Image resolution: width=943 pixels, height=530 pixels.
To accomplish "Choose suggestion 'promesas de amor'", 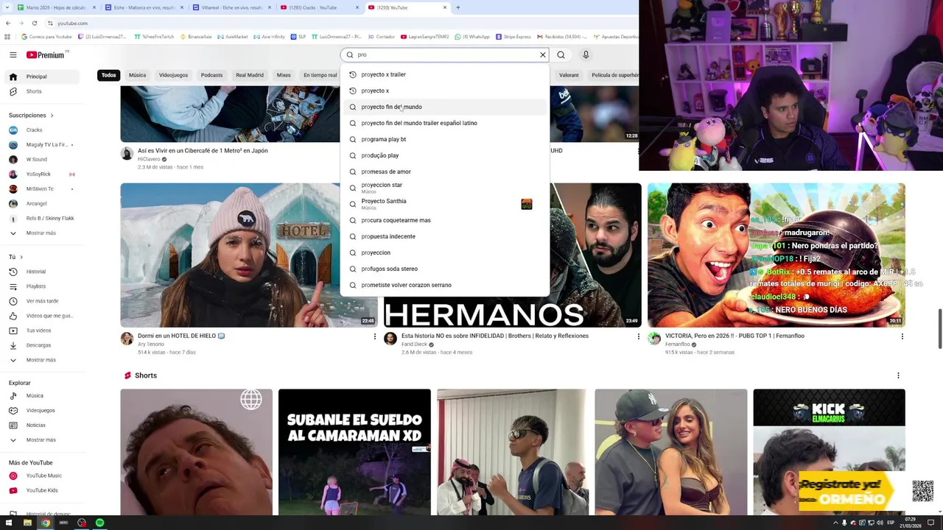I will 444,172.
